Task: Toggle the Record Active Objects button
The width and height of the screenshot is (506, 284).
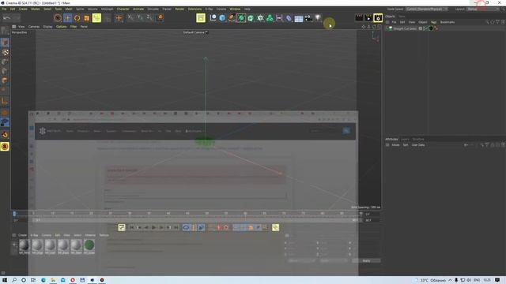Action: point(218,228)
